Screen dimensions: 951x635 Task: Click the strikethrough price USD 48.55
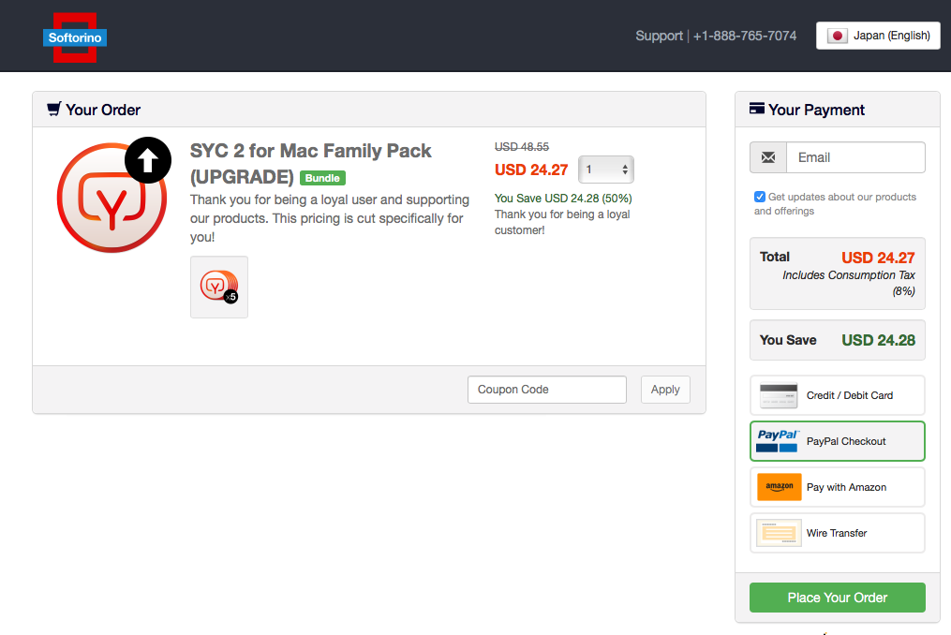pyautogui.click(x=522, y=147)
